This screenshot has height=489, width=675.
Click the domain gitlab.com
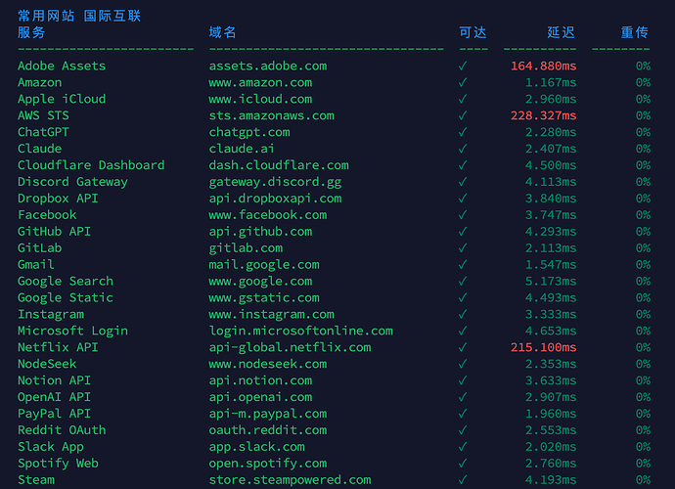(x=246, y=248)
